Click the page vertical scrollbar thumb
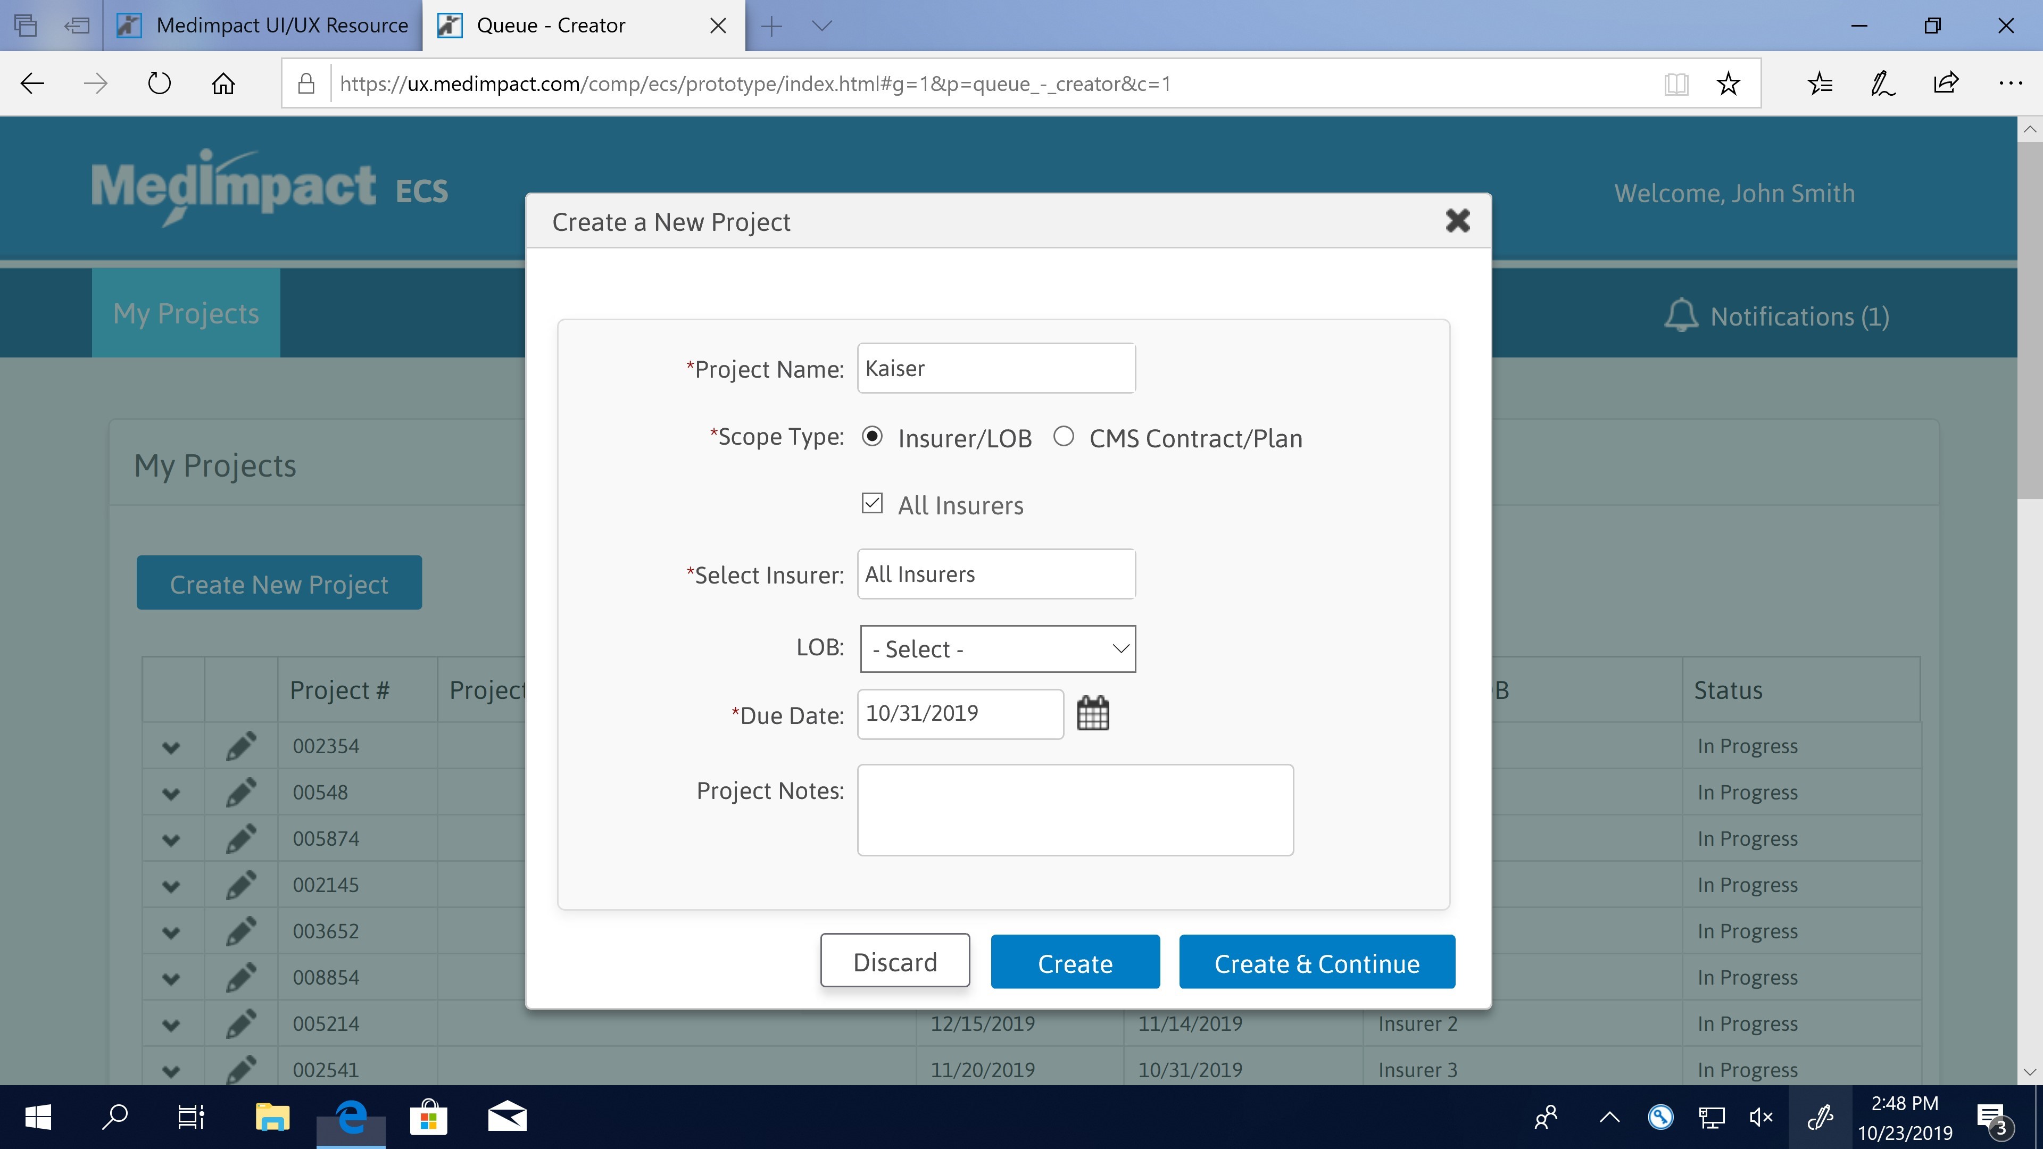2043x1149 pixels. (x=2030, y=320)
